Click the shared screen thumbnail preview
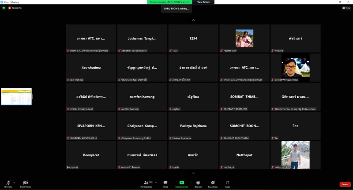The width and height of the screenshot is (353, 190). [x=16, y=96]
